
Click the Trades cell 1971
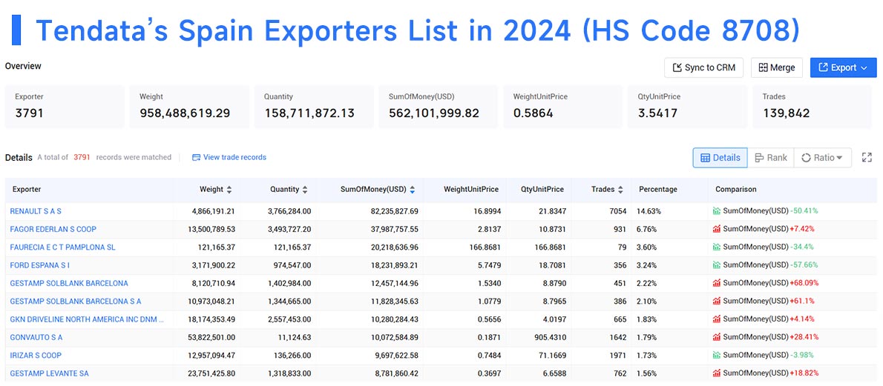pos(618,355)
